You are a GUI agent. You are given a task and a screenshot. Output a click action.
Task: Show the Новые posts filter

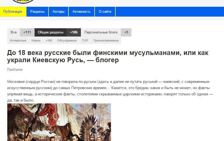(36, 40)
